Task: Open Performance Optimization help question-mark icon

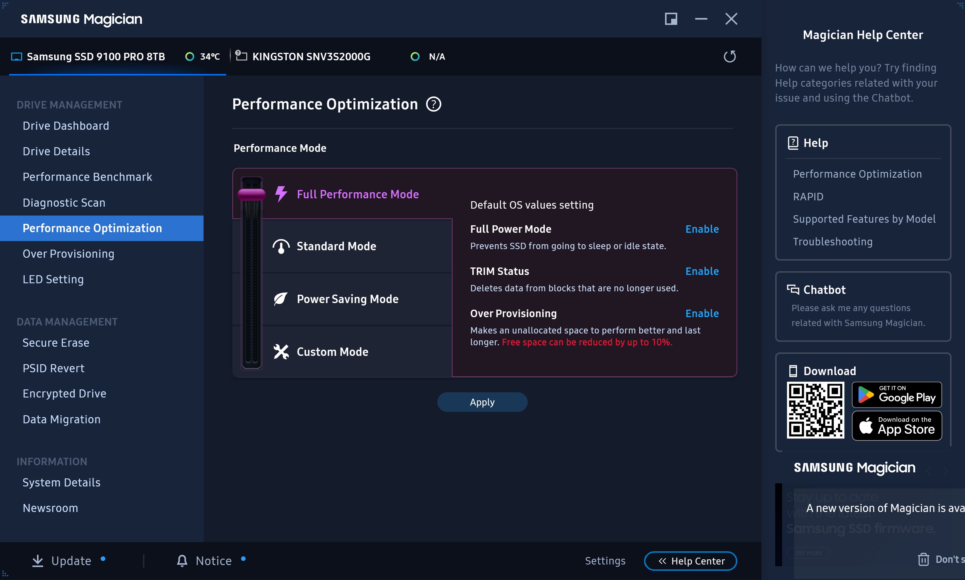Action: coord(433,104)
